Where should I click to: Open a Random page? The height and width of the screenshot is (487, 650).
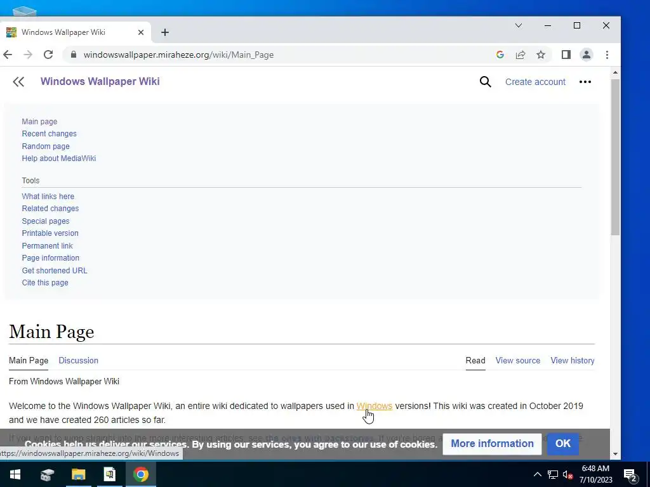pyautogui.click(x=46, y=146)
